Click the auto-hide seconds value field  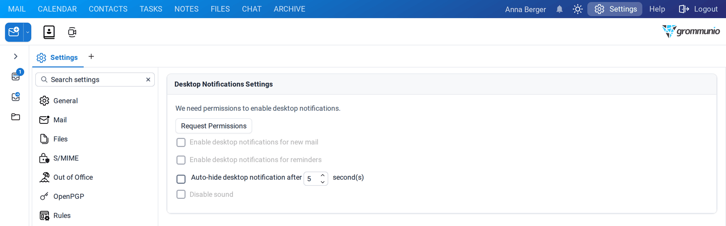(x=311, y=179)
